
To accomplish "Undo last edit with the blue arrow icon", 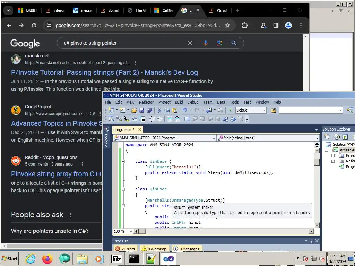I will [185, 110].
